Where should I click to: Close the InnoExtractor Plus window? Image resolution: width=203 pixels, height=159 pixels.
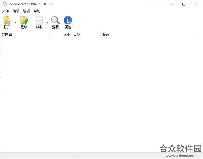click(196, 4)
